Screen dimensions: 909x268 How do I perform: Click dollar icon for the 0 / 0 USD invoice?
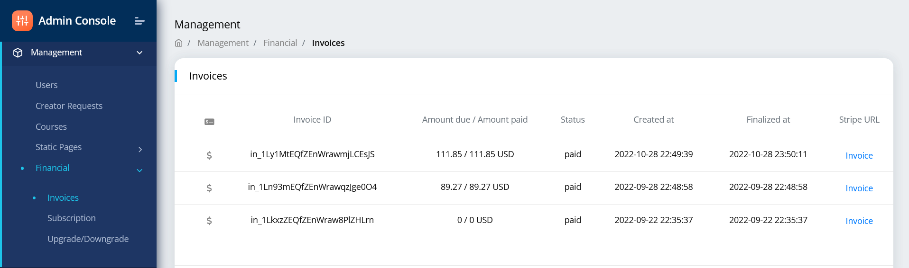tap(209, 221)
